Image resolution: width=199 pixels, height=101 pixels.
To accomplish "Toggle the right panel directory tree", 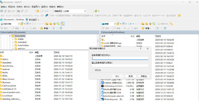I will pyautogui.click(x=172, y=24).
